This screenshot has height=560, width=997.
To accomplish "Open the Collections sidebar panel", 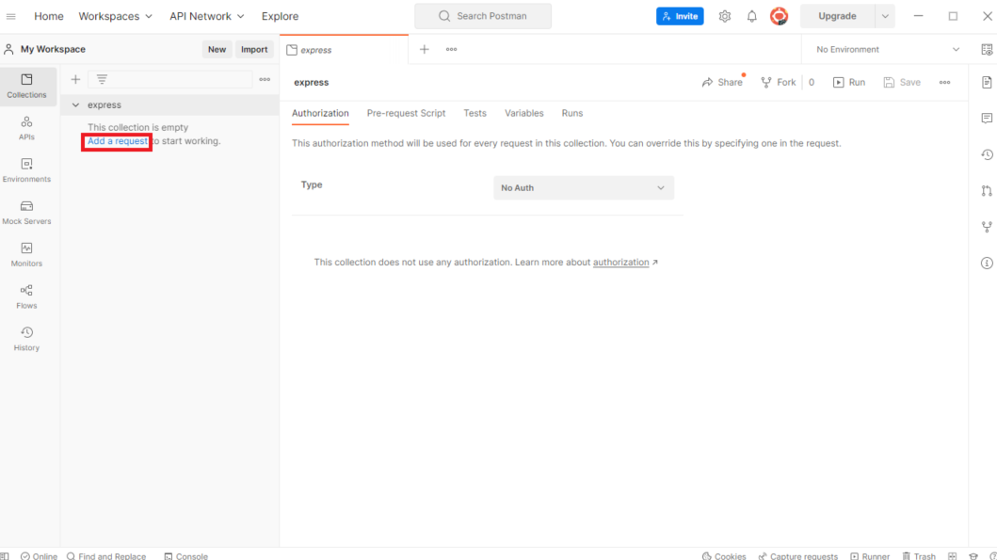I will tap(26, 86).
